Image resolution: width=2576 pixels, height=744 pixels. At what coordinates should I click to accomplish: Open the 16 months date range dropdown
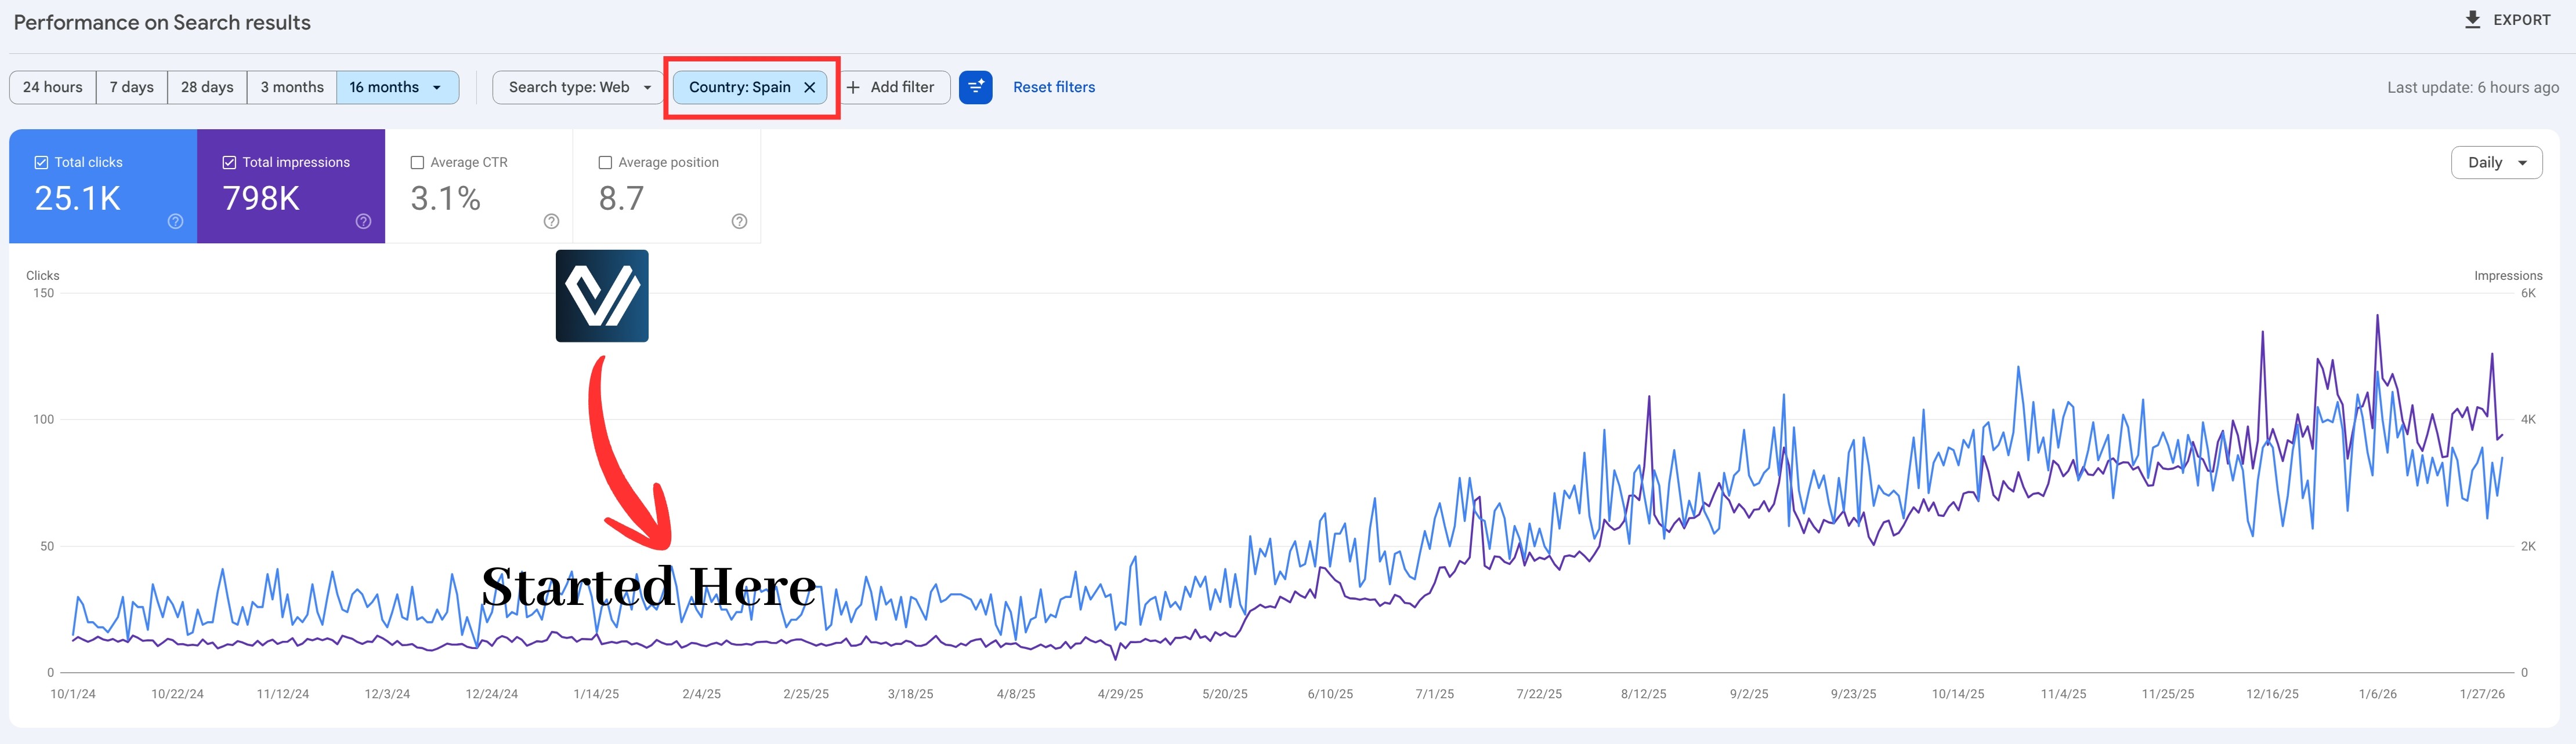point(397,87)
